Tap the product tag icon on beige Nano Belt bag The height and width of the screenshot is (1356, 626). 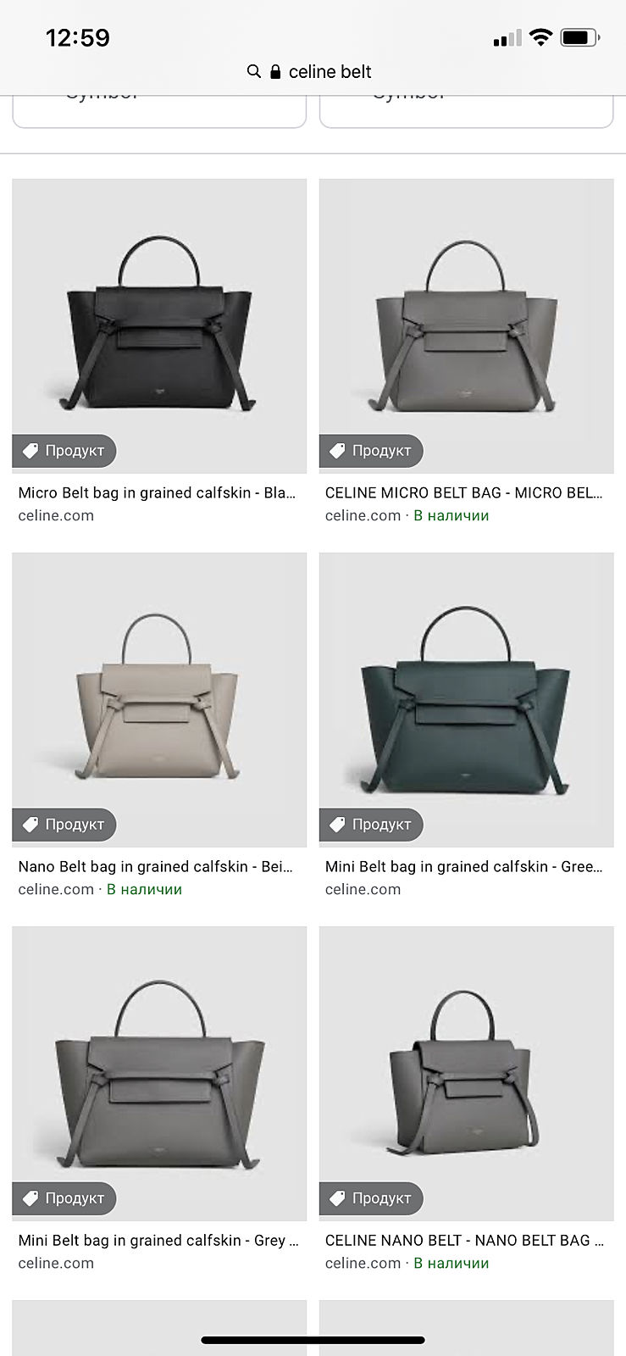coord(31,825)
